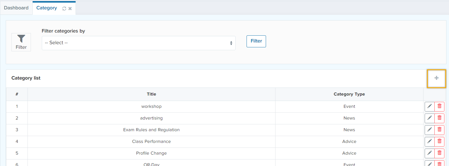Edit the advertising category
449x166 pixels.
[x=430, y=118]
